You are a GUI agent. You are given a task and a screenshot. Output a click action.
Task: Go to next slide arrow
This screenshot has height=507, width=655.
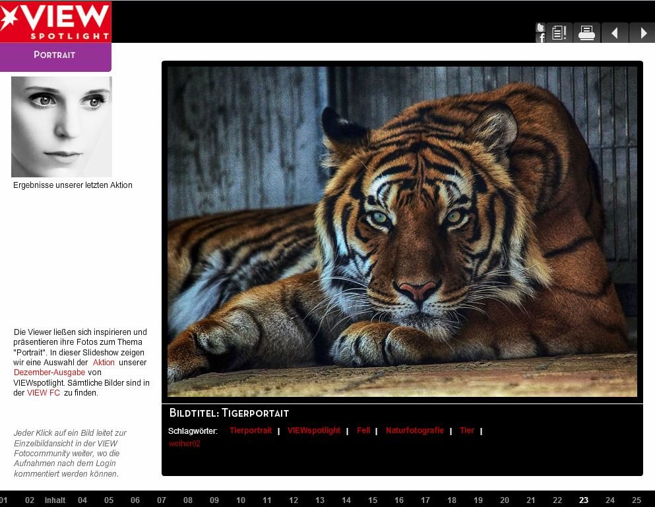pyautogui.click(x=642, y=33)
